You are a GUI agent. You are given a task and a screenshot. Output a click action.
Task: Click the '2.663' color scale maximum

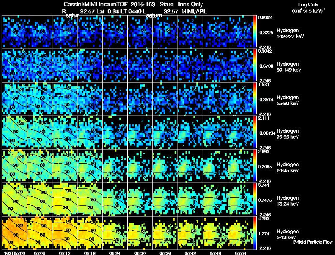click(264, 152)
